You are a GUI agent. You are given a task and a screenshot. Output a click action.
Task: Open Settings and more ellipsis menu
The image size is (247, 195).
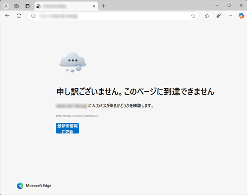[230, 16]
